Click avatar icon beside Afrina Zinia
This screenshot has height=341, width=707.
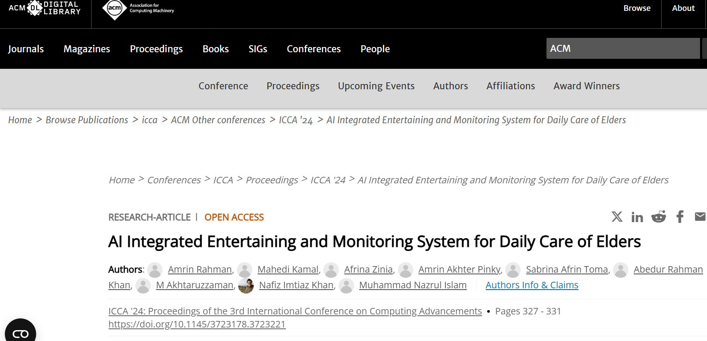coord(331,270)
